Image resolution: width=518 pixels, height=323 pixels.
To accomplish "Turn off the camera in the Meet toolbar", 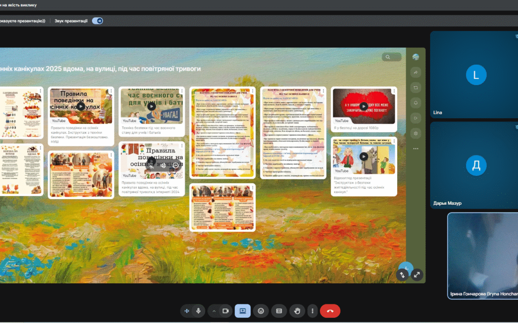I will (x=225, y=311).
